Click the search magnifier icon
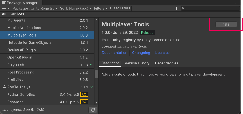 (183, 9)
